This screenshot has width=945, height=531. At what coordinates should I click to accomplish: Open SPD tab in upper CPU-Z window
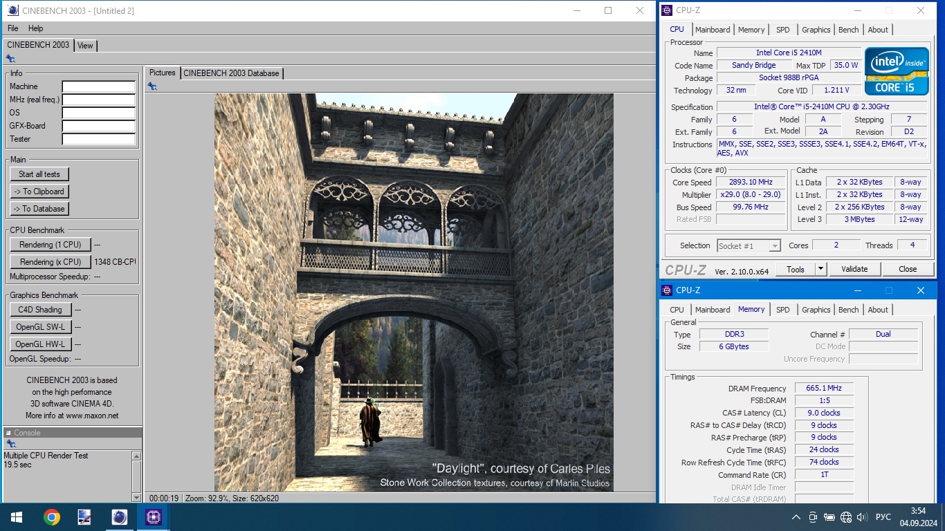click(x=783, y=30)
